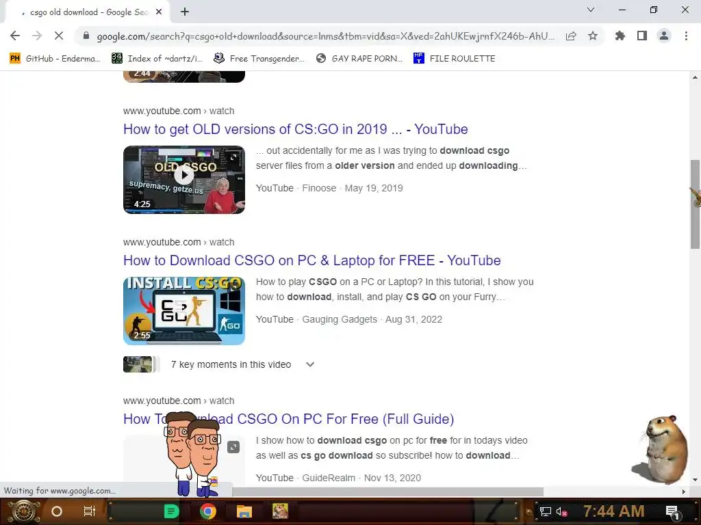Image resolution: width=701 pixels, height=525 pixels.
Task: Open the Chrome profile avatar
Action: pos(664,36)
